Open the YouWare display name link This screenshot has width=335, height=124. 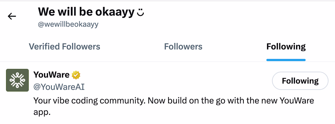click(x=51, y=74)
